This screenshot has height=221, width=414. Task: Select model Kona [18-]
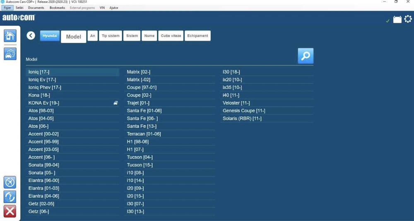coord(72,95)
